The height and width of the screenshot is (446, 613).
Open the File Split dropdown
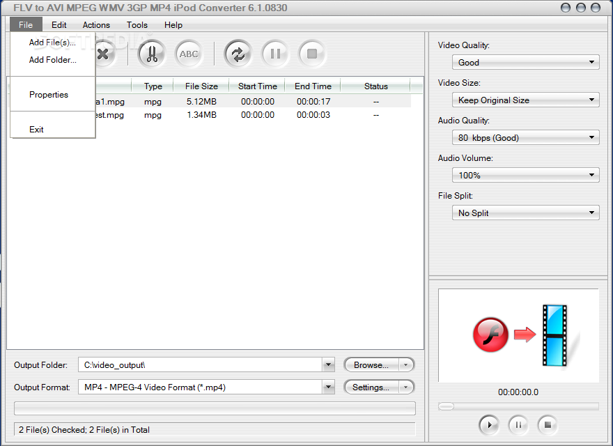(525, 213)
